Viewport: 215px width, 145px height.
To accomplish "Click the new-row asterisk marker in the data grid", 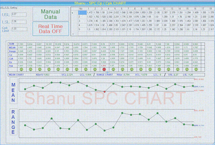I will pyautogui.click(x=73, y=34).
